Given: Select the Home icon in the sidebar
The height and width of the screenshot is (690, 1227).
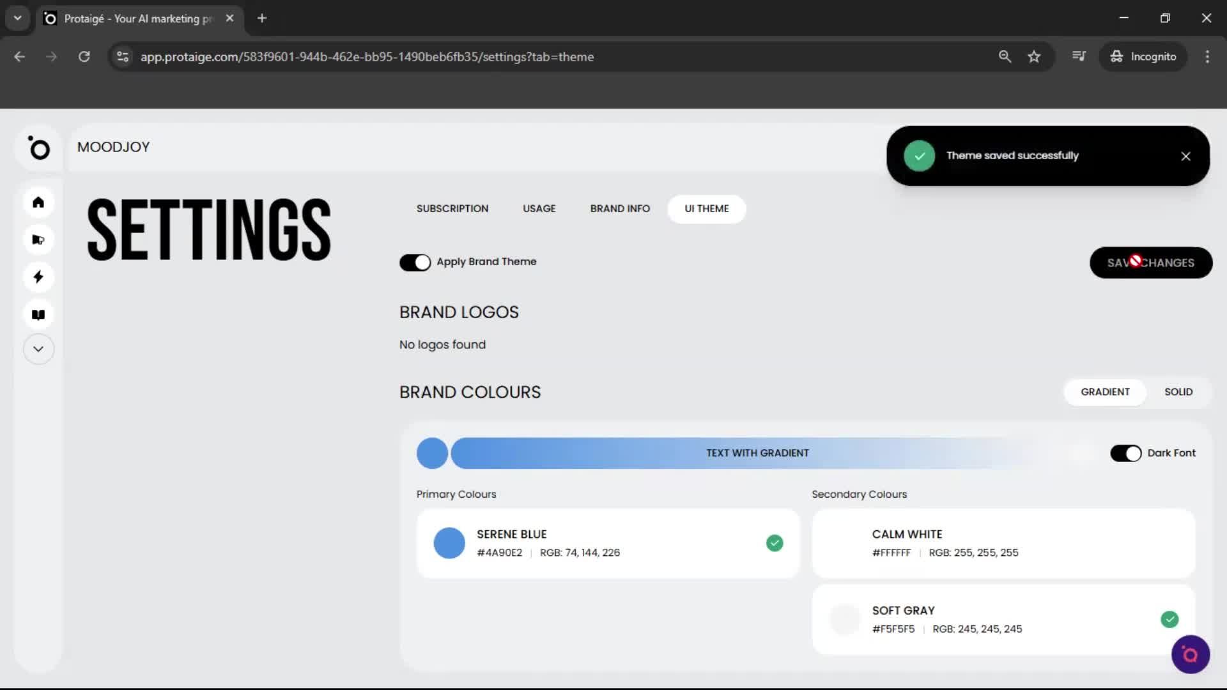Looking at the screenshot, I should click(38, 203).
